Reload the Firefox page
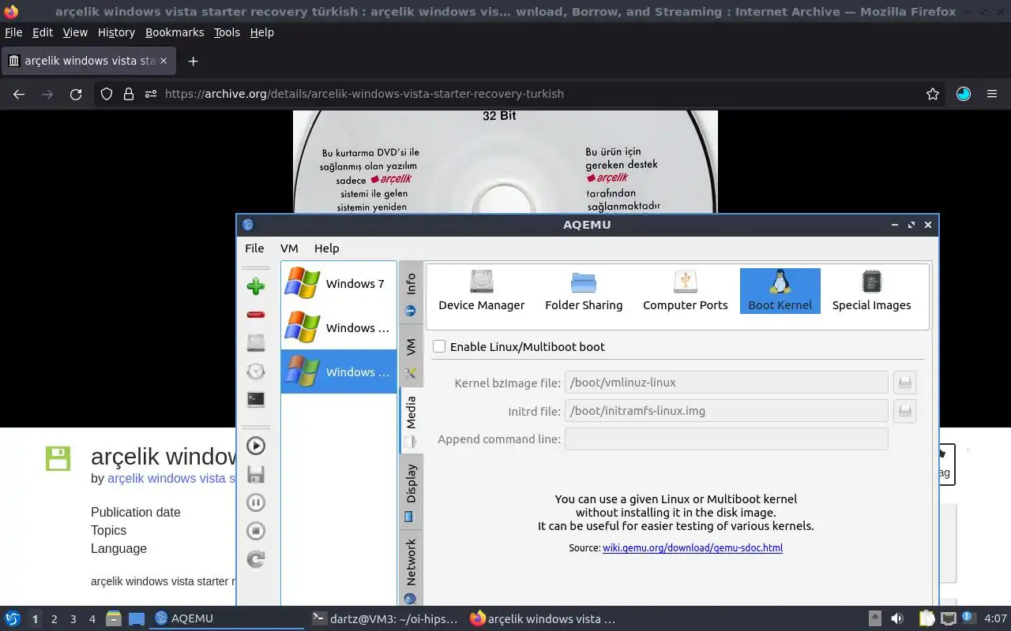Viewport: 1011px width, 631px height. pyautogui.click(x=76, y=94)
